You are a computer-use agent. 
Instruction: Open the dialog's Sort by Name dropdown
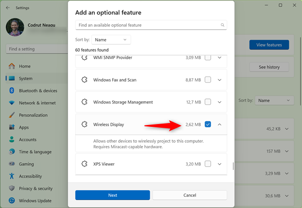[x=111, y=40]
